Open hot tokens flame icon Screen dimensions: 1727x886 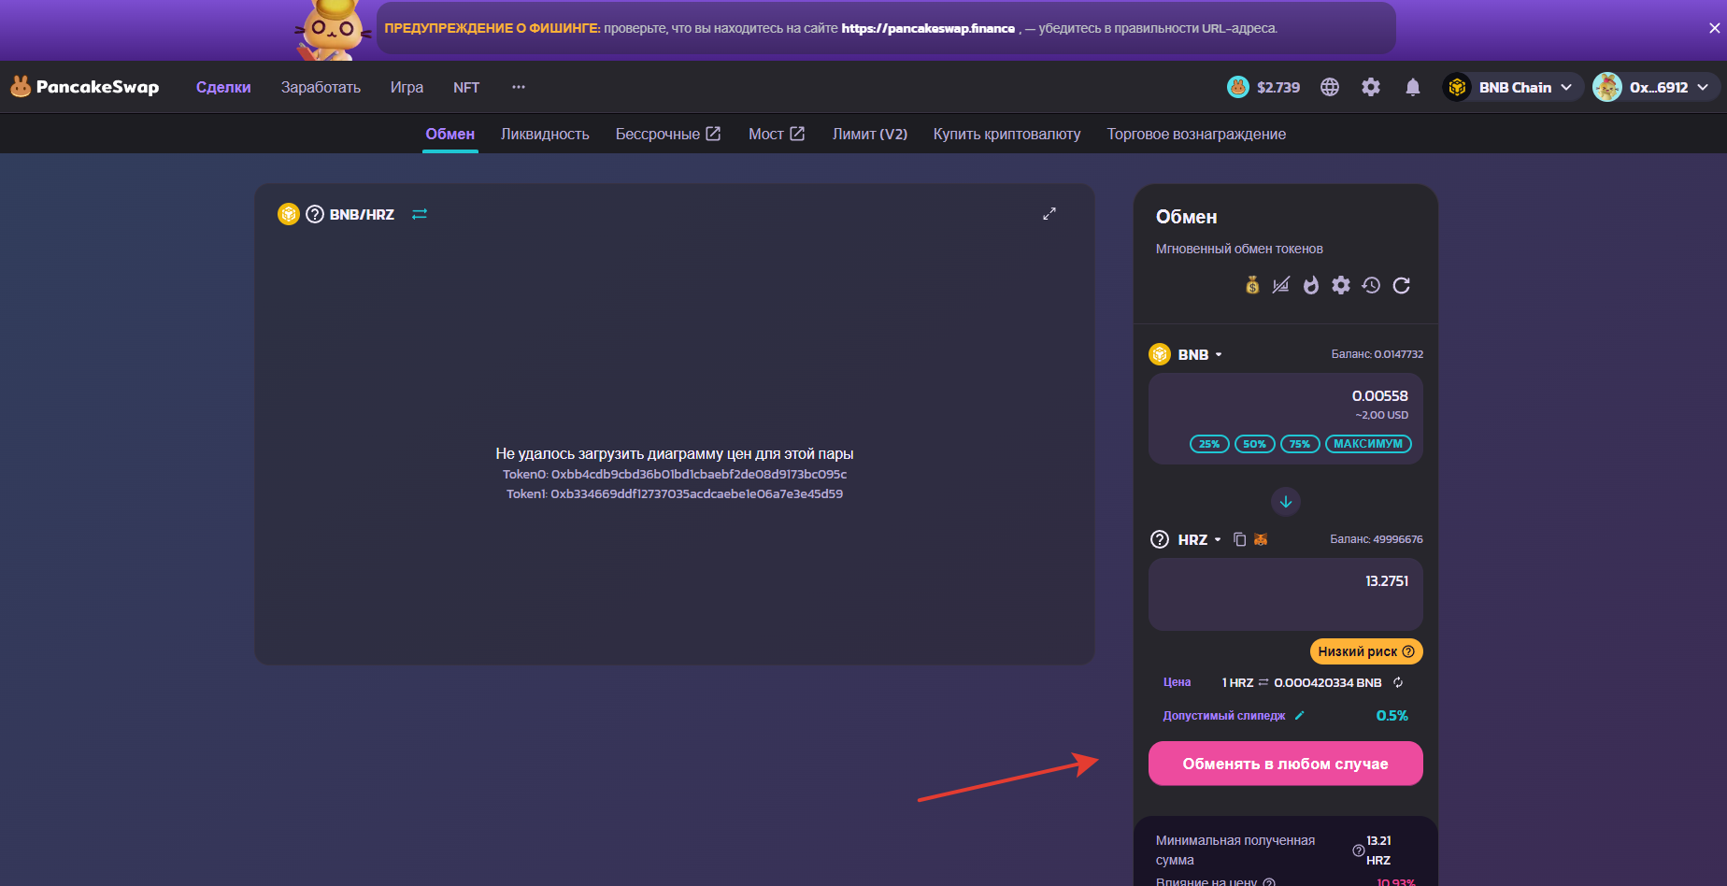(1311, 285)
